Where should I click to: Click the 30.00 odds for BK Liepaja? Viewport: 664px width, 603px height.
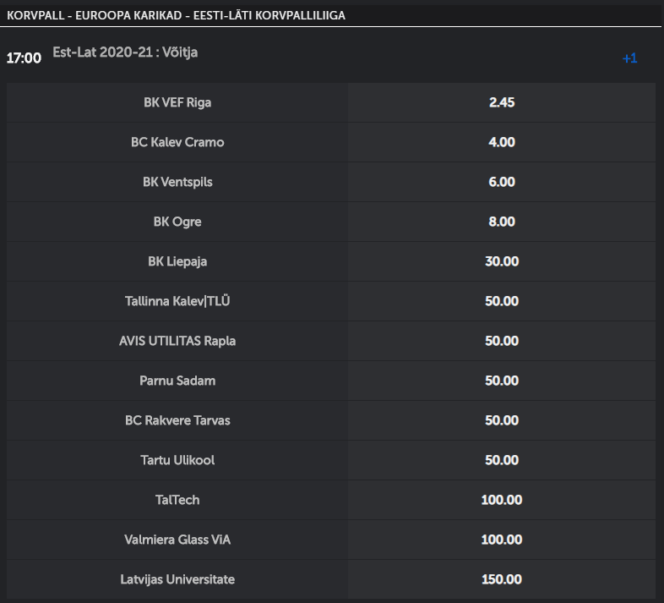coord(501,261)
